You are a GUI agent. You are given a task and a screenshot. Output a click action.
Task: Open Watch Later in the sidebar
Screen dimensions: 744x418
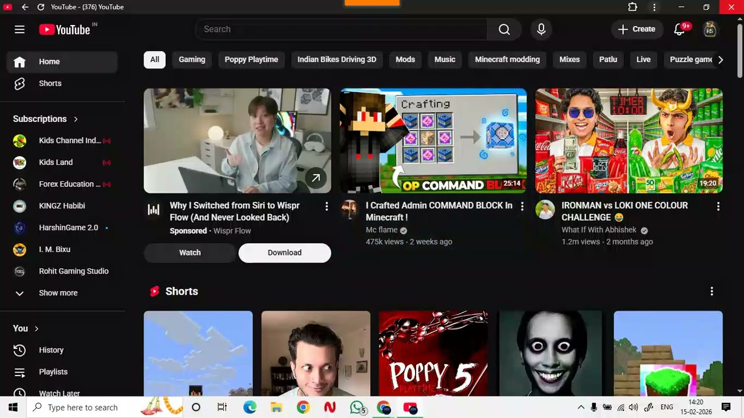[62, 393]
